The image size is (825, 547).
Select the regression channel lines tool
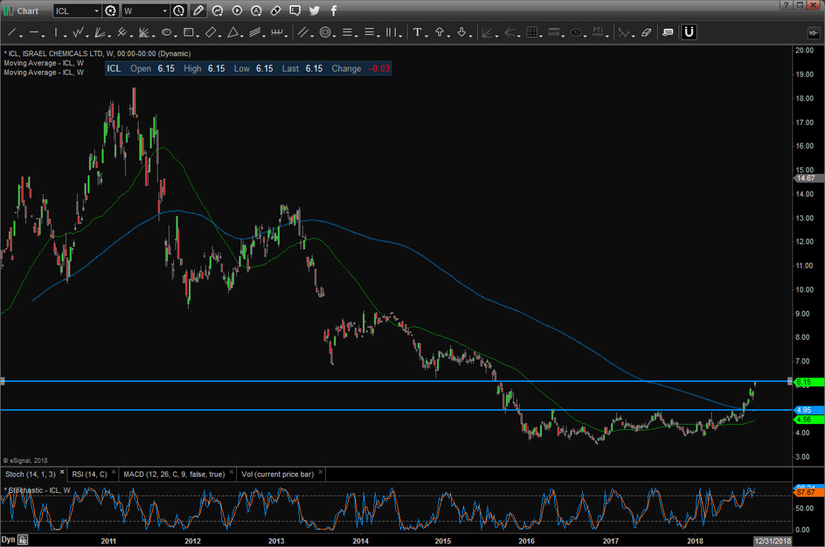(x=255, y=33)
